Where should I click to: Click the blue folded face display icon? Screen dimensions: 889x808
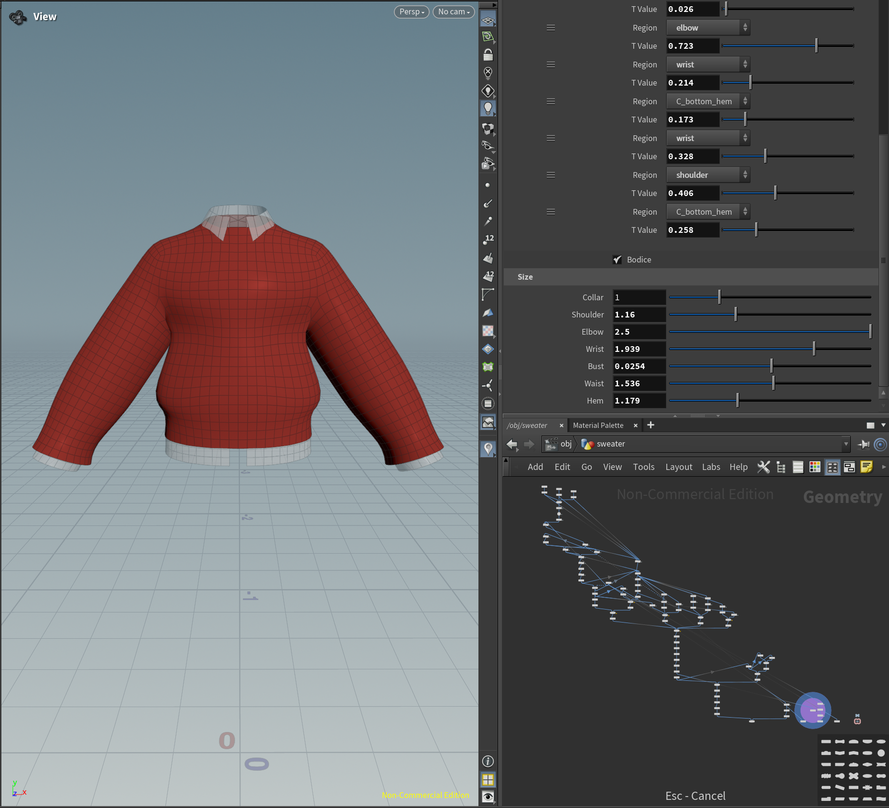(x=488, y=313)
